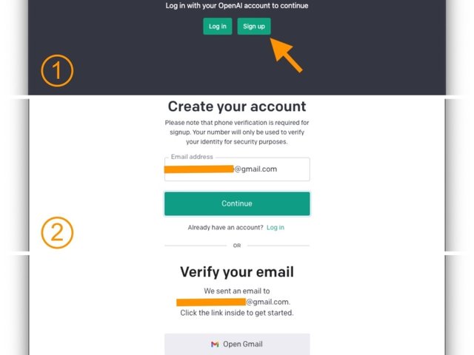Click the phone verification notice paragraph
The height and width of the screenshot is (355, 474).
click(237, 132)
